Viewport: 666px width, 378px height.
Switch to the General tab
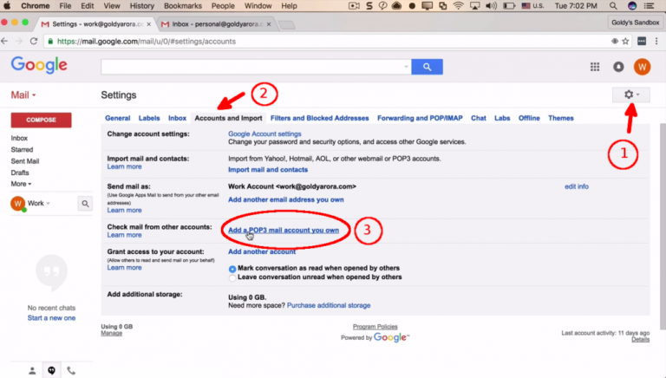coord(118,118)
